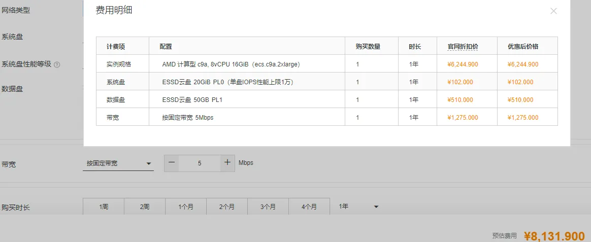This screenshot has height=242, width=591.
Task: Increase bandwidth with plus button
Action: pos(227,163)
